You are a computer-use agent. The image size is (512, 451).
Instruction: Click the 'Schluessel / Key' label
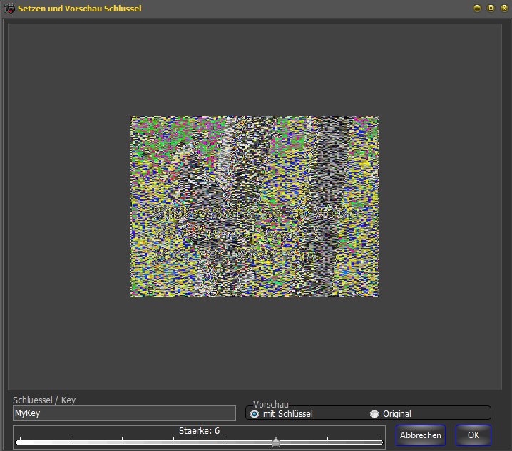point(44,400)
